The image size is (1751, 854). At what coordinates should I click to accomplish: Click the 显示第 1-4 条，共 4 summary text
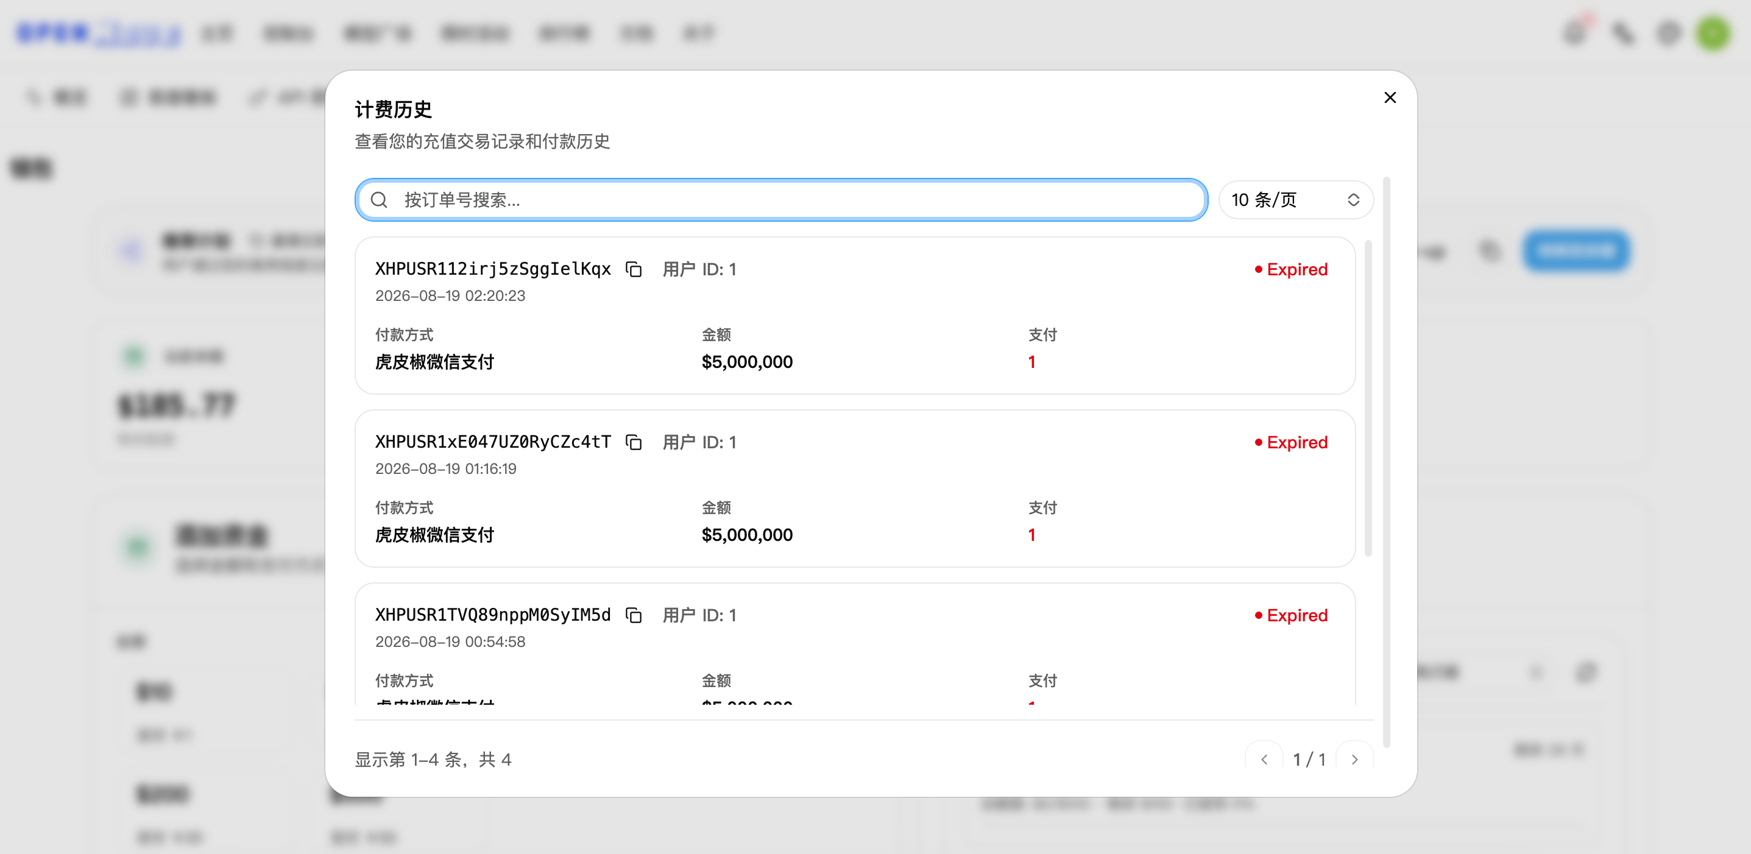tap(433, 759)
